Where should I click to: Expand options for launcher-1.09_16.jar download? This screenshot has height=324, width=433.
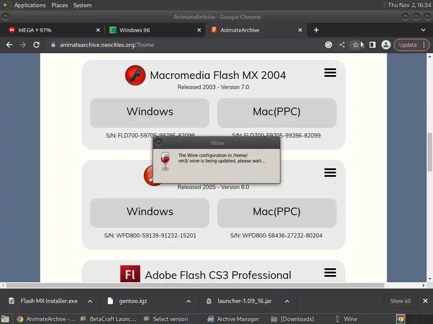[x=287, y=301]
